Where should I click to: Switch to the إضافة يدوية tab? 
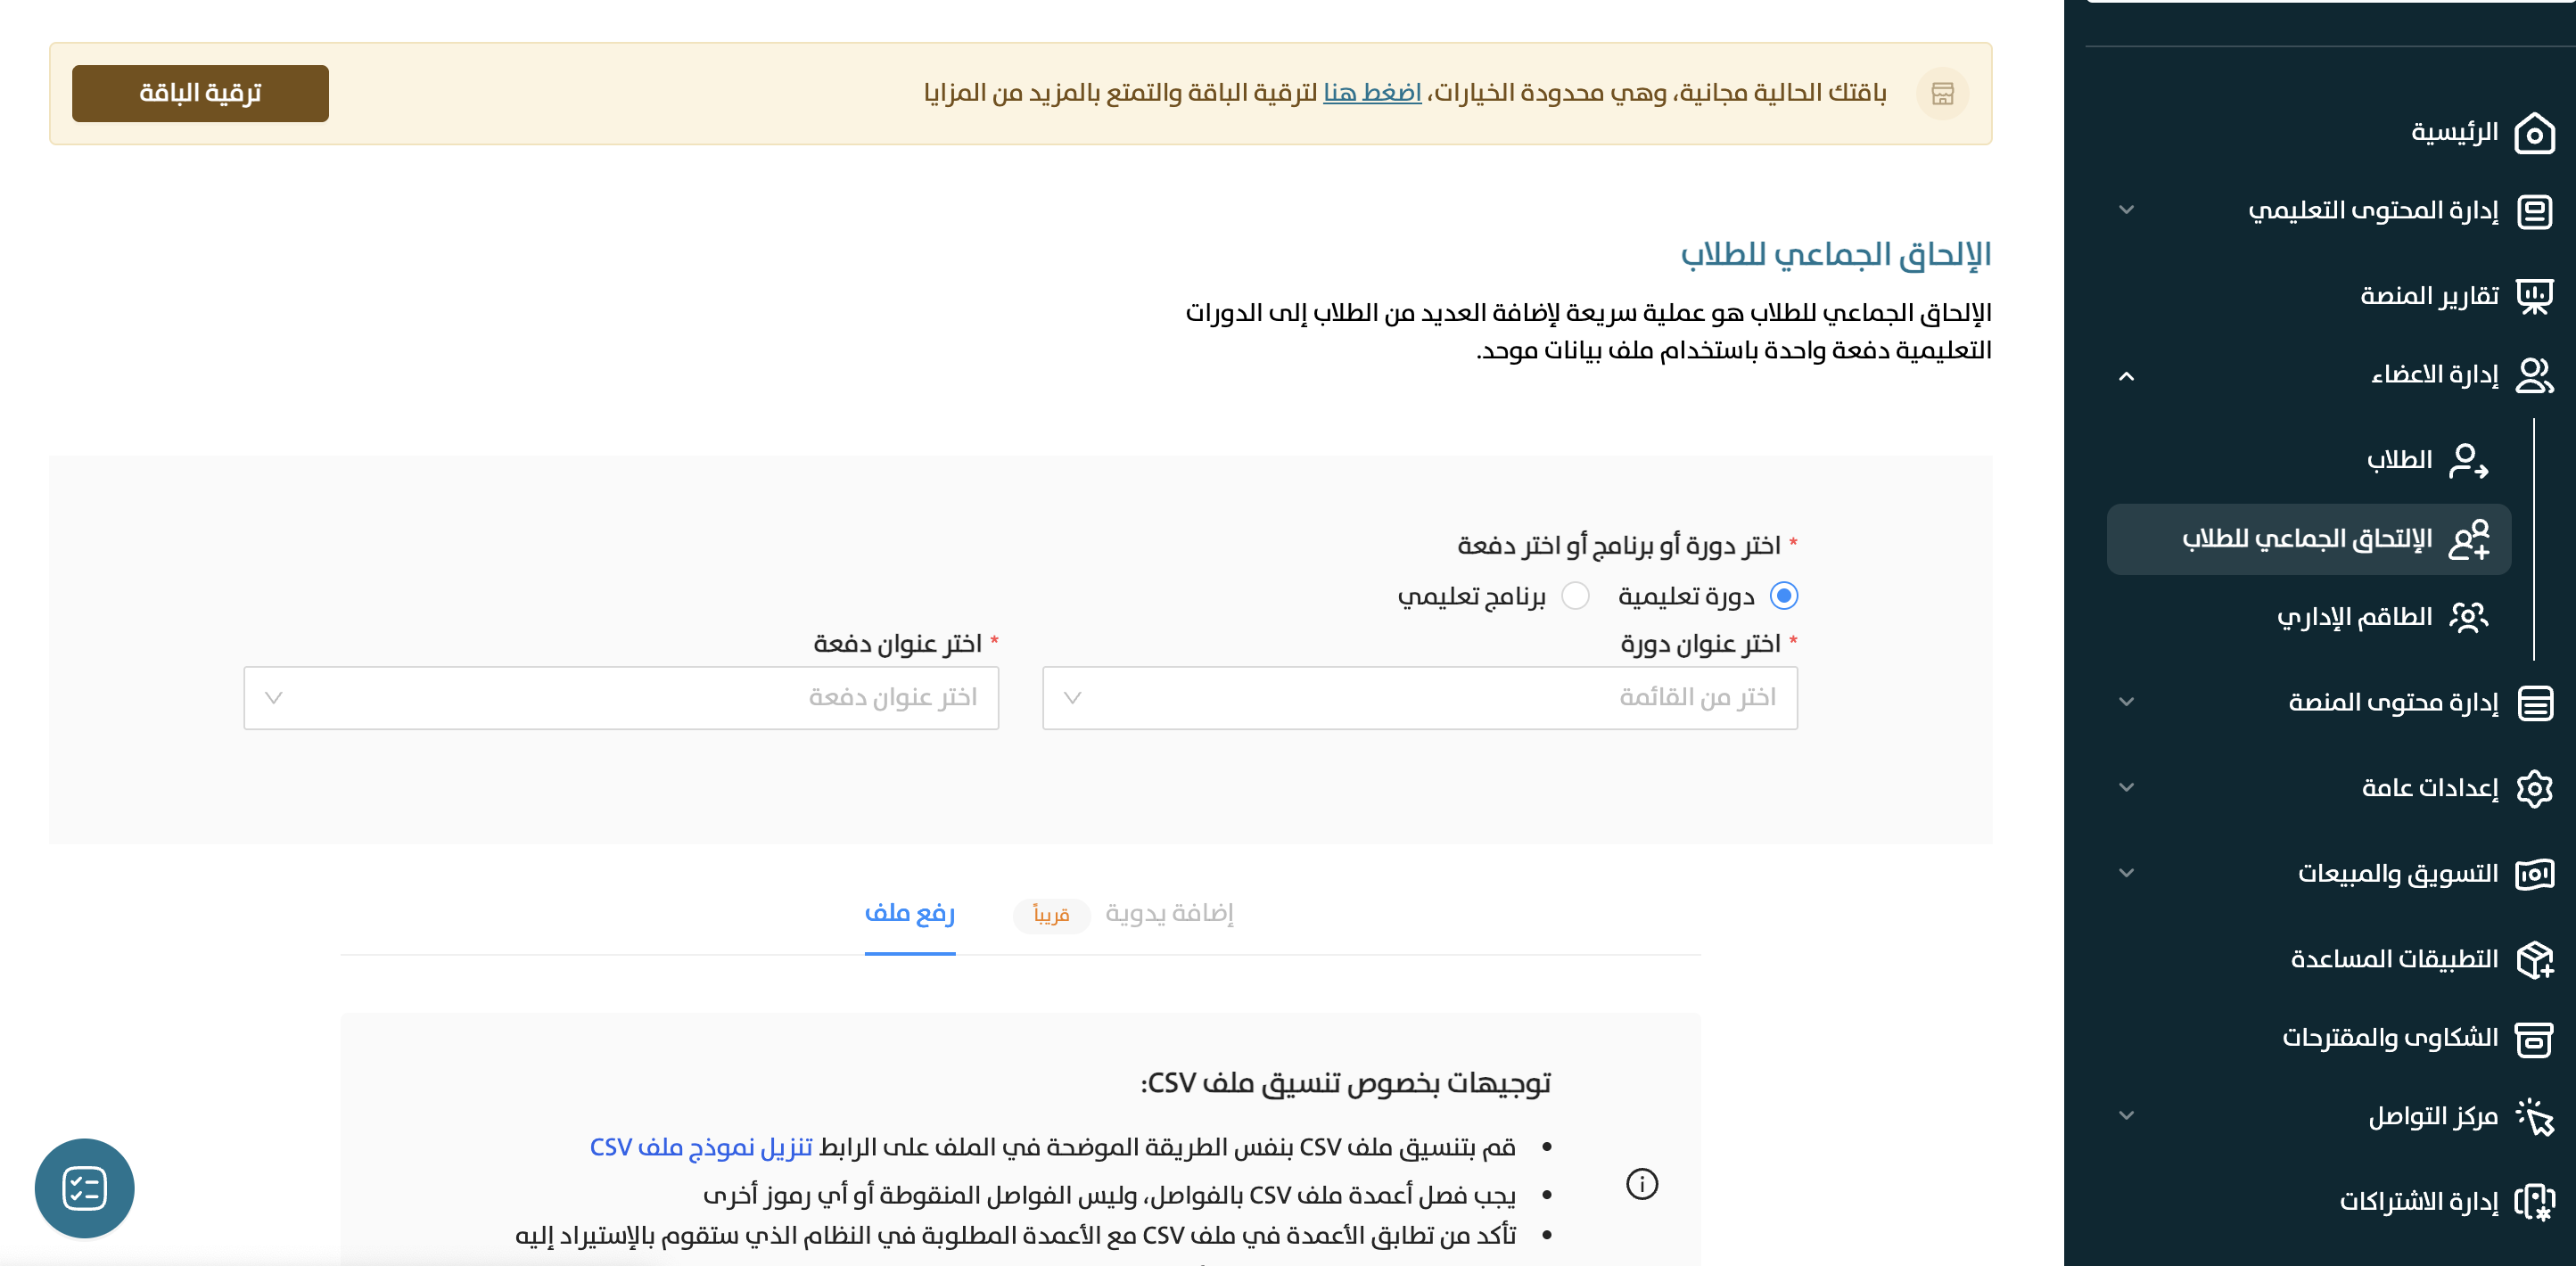click(1169, 913)
